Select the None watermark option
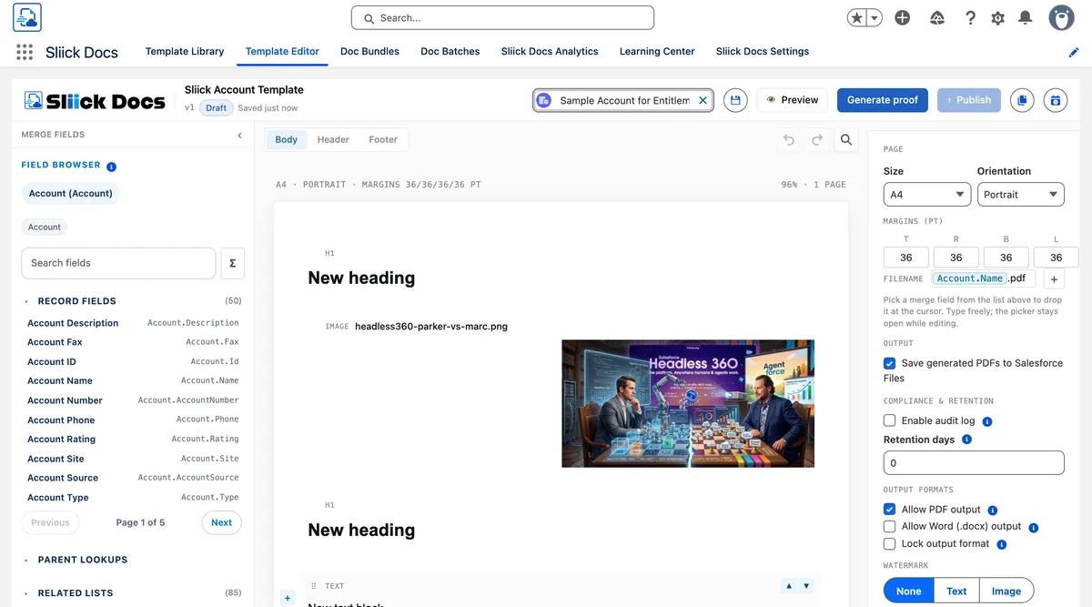Image resolution: width=1092 pixels, height=607 pixels. [x=908, y=591]
